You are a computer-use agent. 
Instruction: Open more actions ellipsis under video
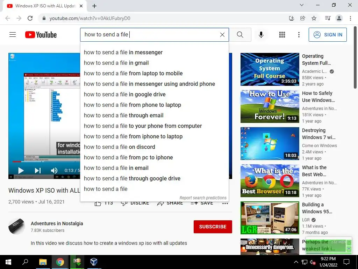pyautogui.click(x=225, y=204)
